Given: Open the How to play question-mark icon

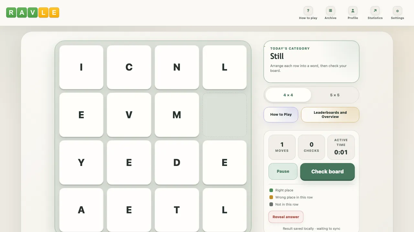Looking at the screenshot, I should coord(308,11).
